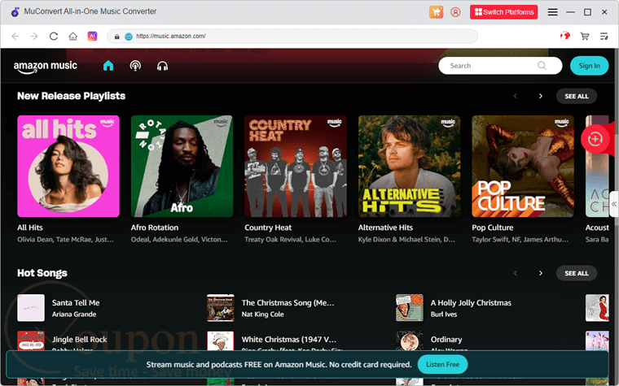619x386 pixels.
Task: Click the lock icon in address bar
Action: click(116, 37)
